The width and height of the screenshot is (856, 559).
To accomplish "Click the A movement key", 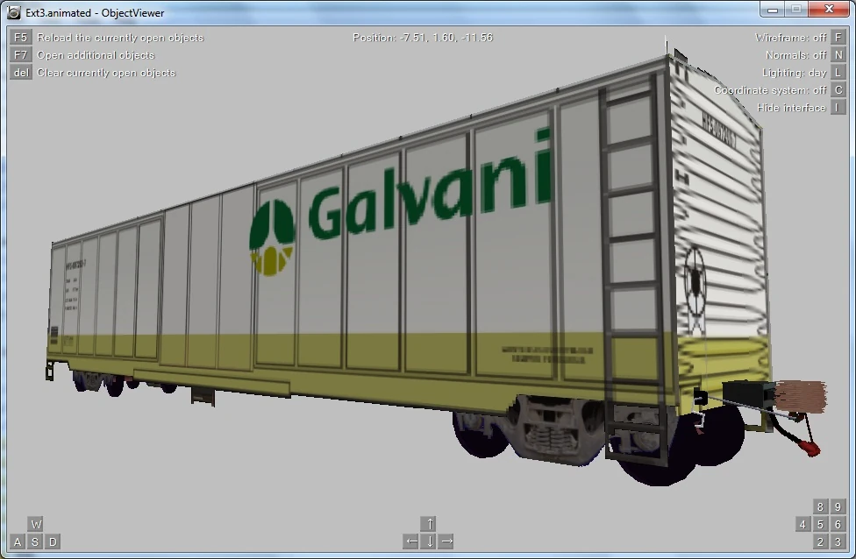I will pyautogui.click(x=18, y=541).
